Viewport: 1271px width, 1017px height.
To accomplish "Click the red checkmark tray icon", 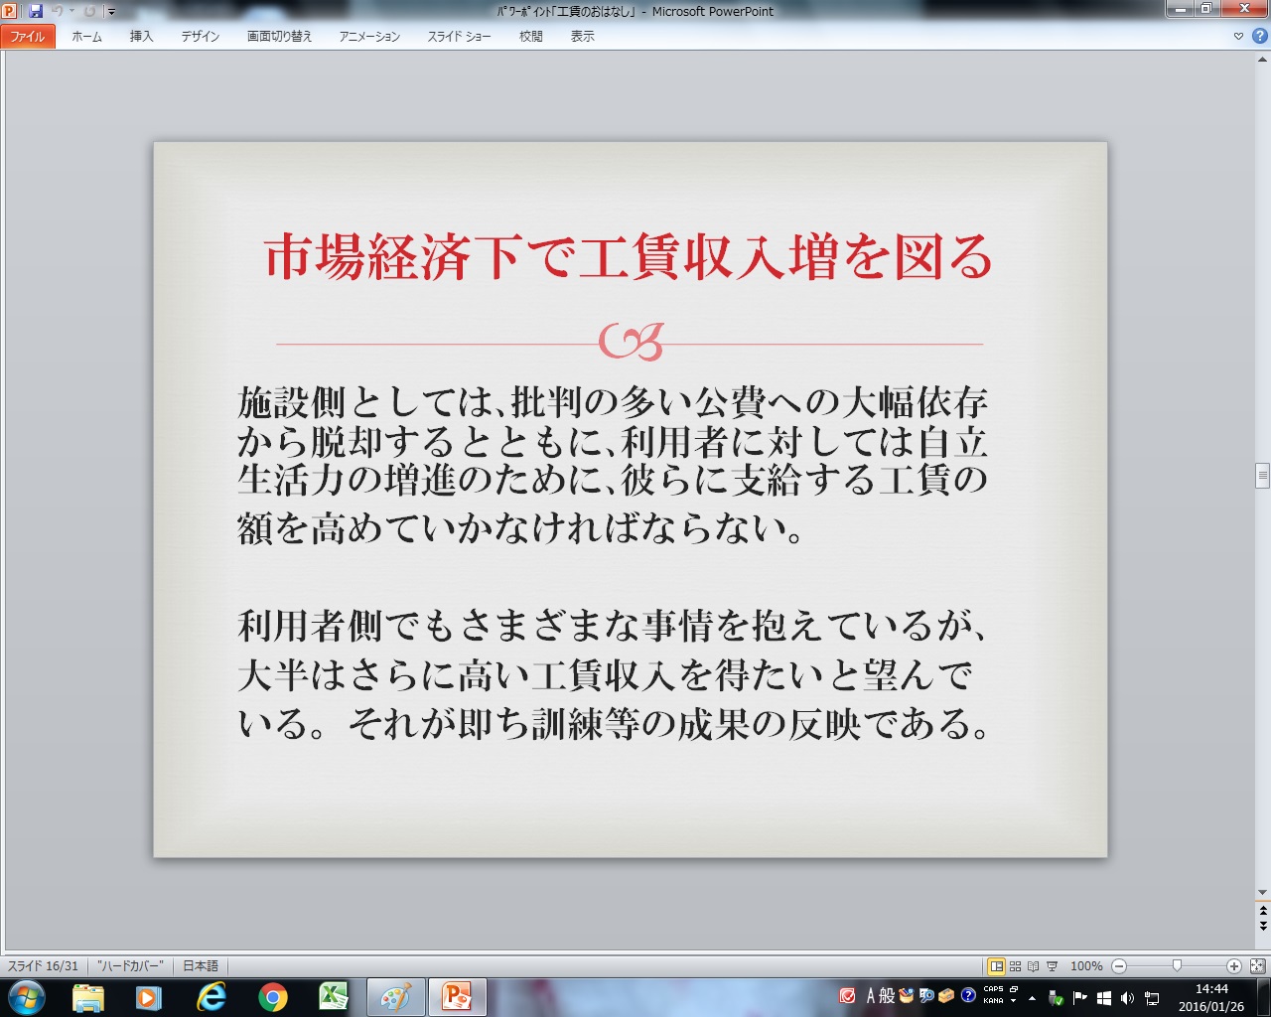I will pyautogui.click(x=848, y=995).
